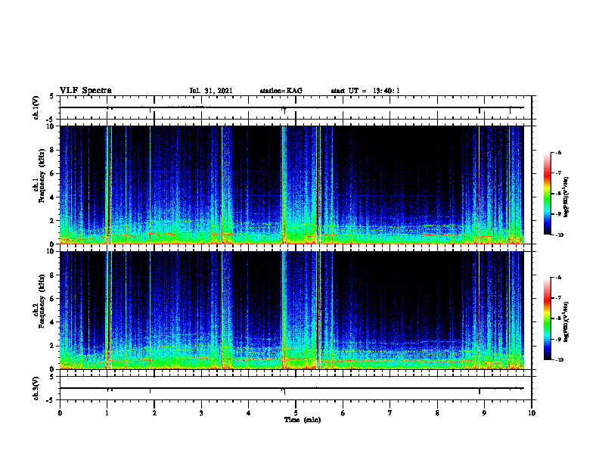Screen dimensions: 599x463
Task: Click the "10" tick on ch.2 frequency axis
Action: tap(52, 252)
